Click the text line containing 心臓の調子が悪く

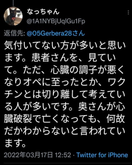[64, 70]
